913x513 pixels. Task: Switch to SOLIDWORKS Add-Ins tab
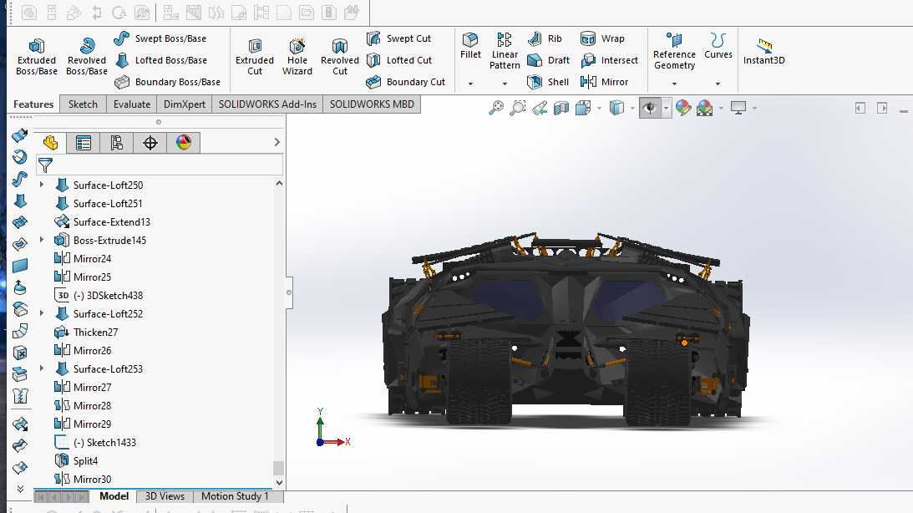point(267,104)
